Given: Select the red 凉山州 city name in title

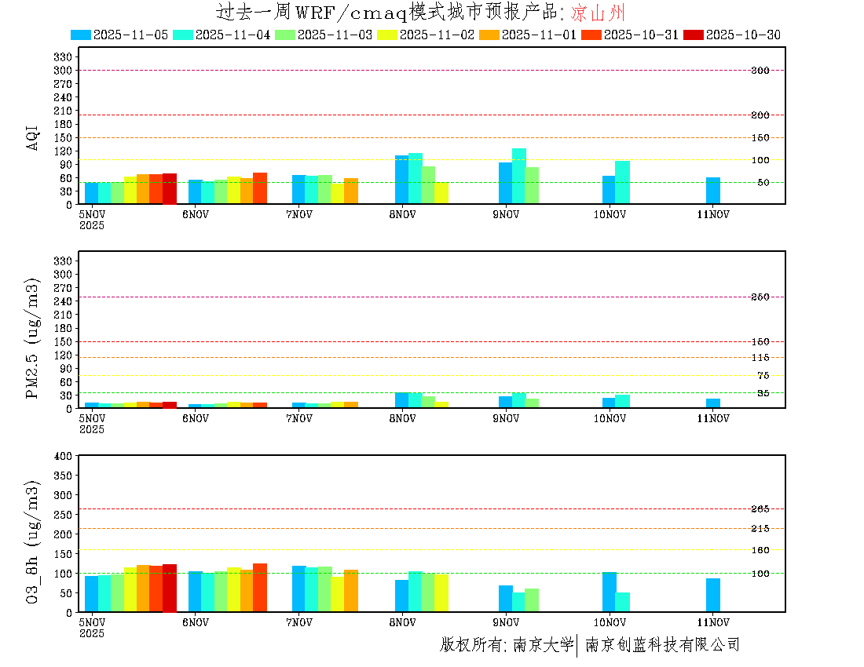Looking at the screenshot, I should tap(598, 13).
